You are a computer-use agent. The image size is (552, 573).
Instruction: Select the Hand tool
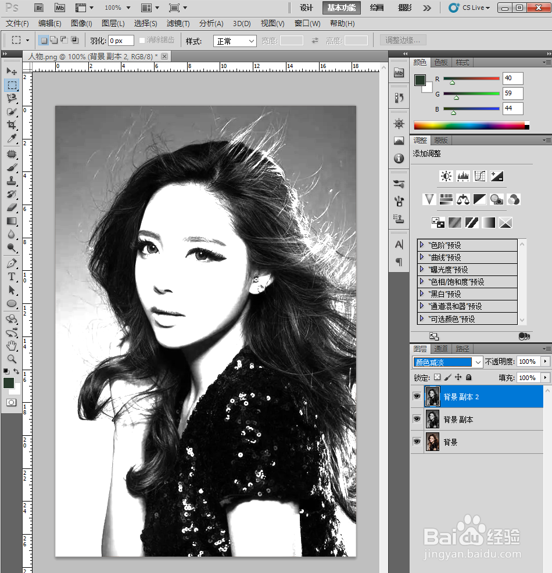pyautogui.click(x=12, y=345)
